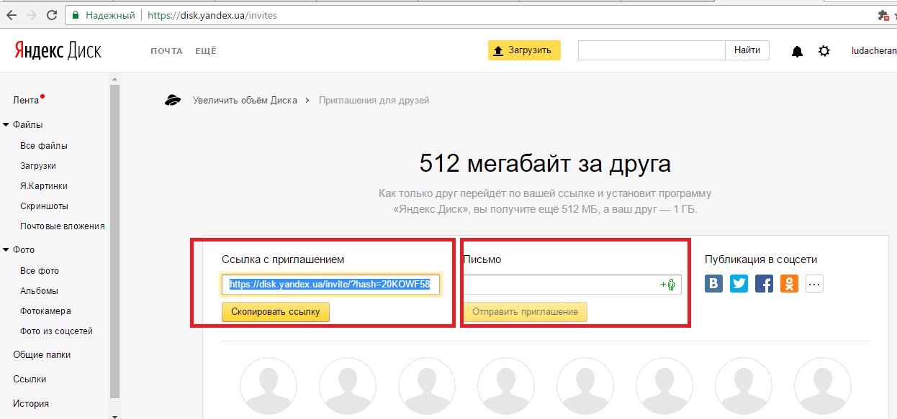Share invitation via Twitter icon
Image resolution: width=897 pixels, height=419 pixels.
click(x=739, y=283)
